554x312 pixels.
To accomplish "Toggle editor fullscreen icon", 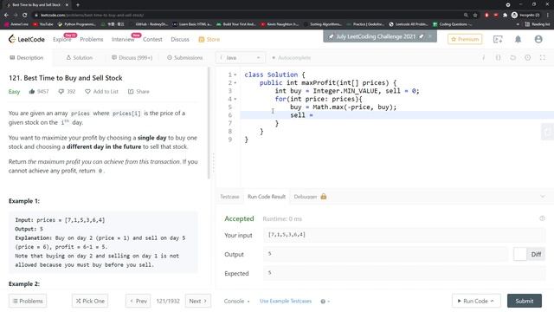I will point(543,58).
